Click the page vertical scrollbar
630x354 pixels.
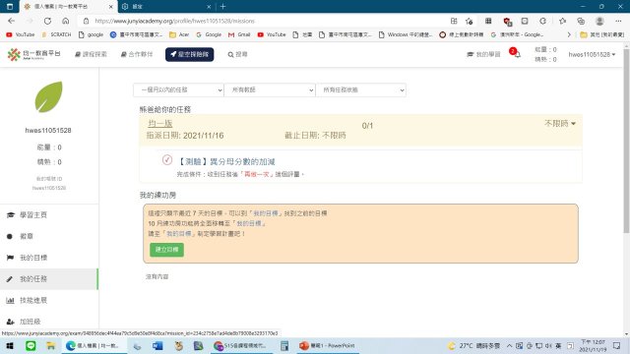[626, 141]
